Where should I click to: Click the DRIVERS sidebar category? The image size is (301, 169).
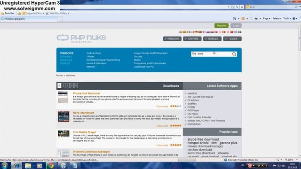point(66,56)
